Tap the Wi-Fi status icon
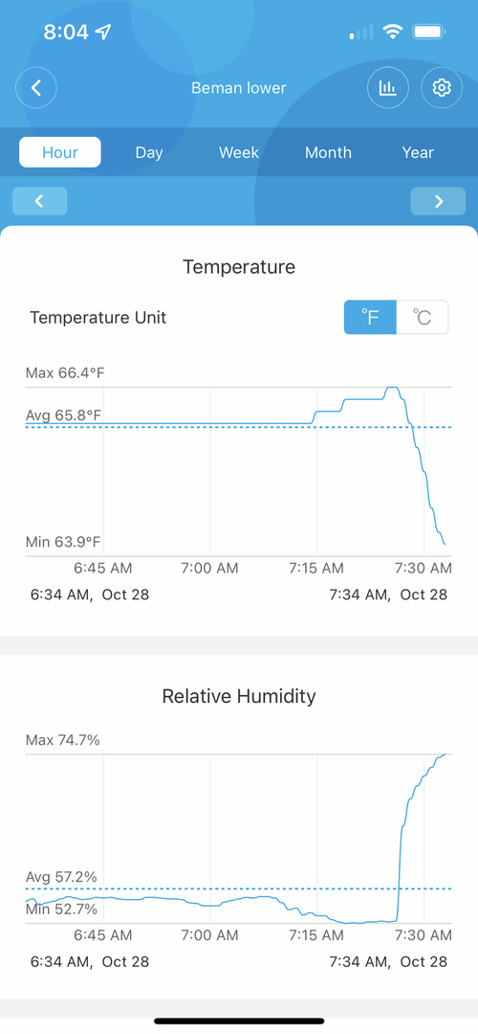Image resolution: width=478 pixels, height=1034 pixels. [x=393, y=31]
